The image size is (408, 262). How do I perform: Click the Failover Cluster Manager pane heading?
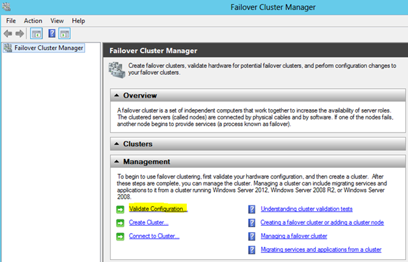[153, 51]
